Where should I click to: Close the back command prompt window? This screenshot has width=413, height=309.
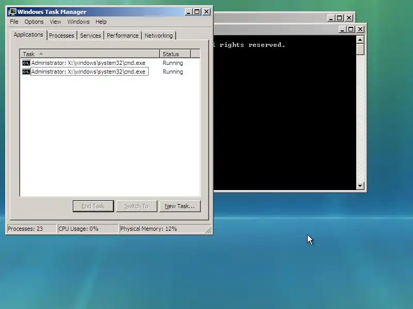[349, 18]
